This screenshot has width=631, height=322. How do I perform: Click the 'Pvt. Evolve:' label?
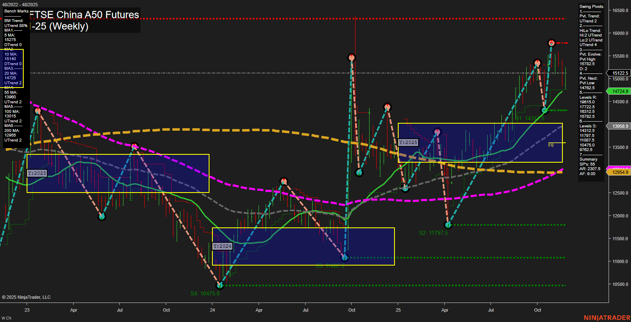tap(590, 54)
